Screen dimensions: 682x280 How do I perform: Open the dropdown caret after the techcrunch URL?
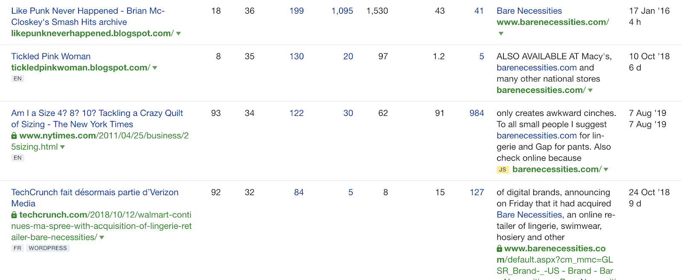coord(102,237)
